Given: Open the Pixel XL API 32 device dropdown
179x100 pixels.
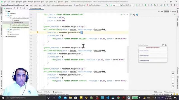Looking at the screenshot, I should [127, 5].
